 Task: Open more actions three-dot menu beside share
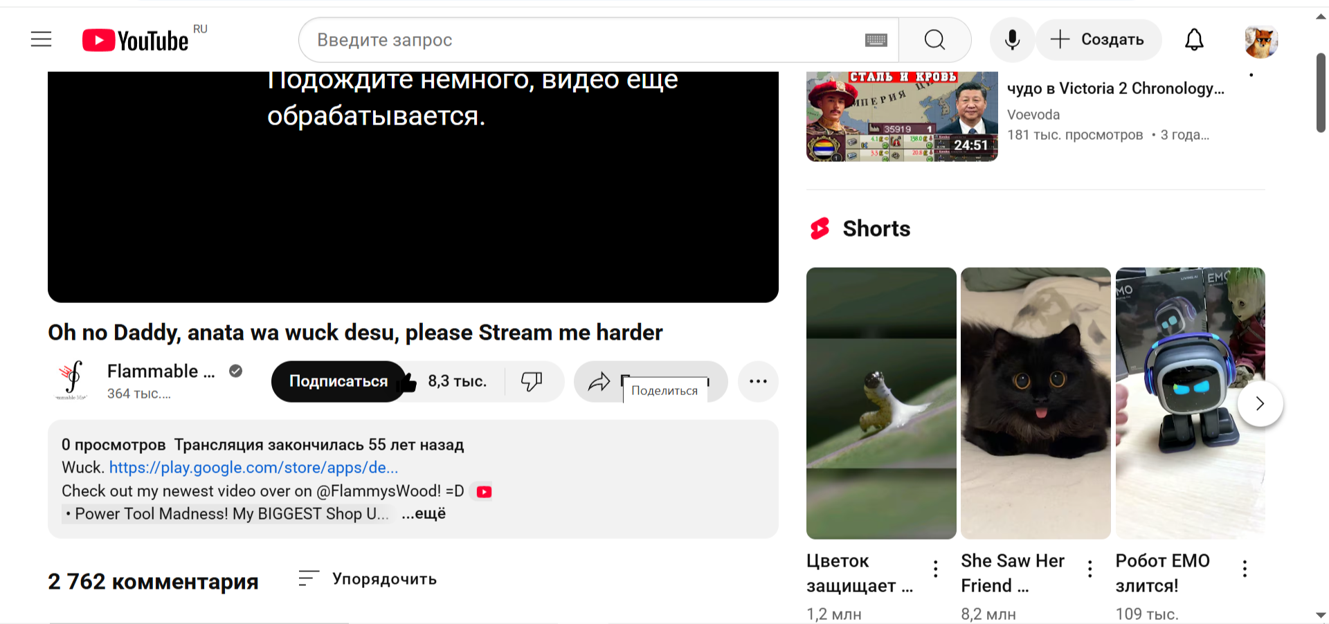click(758, 381)
